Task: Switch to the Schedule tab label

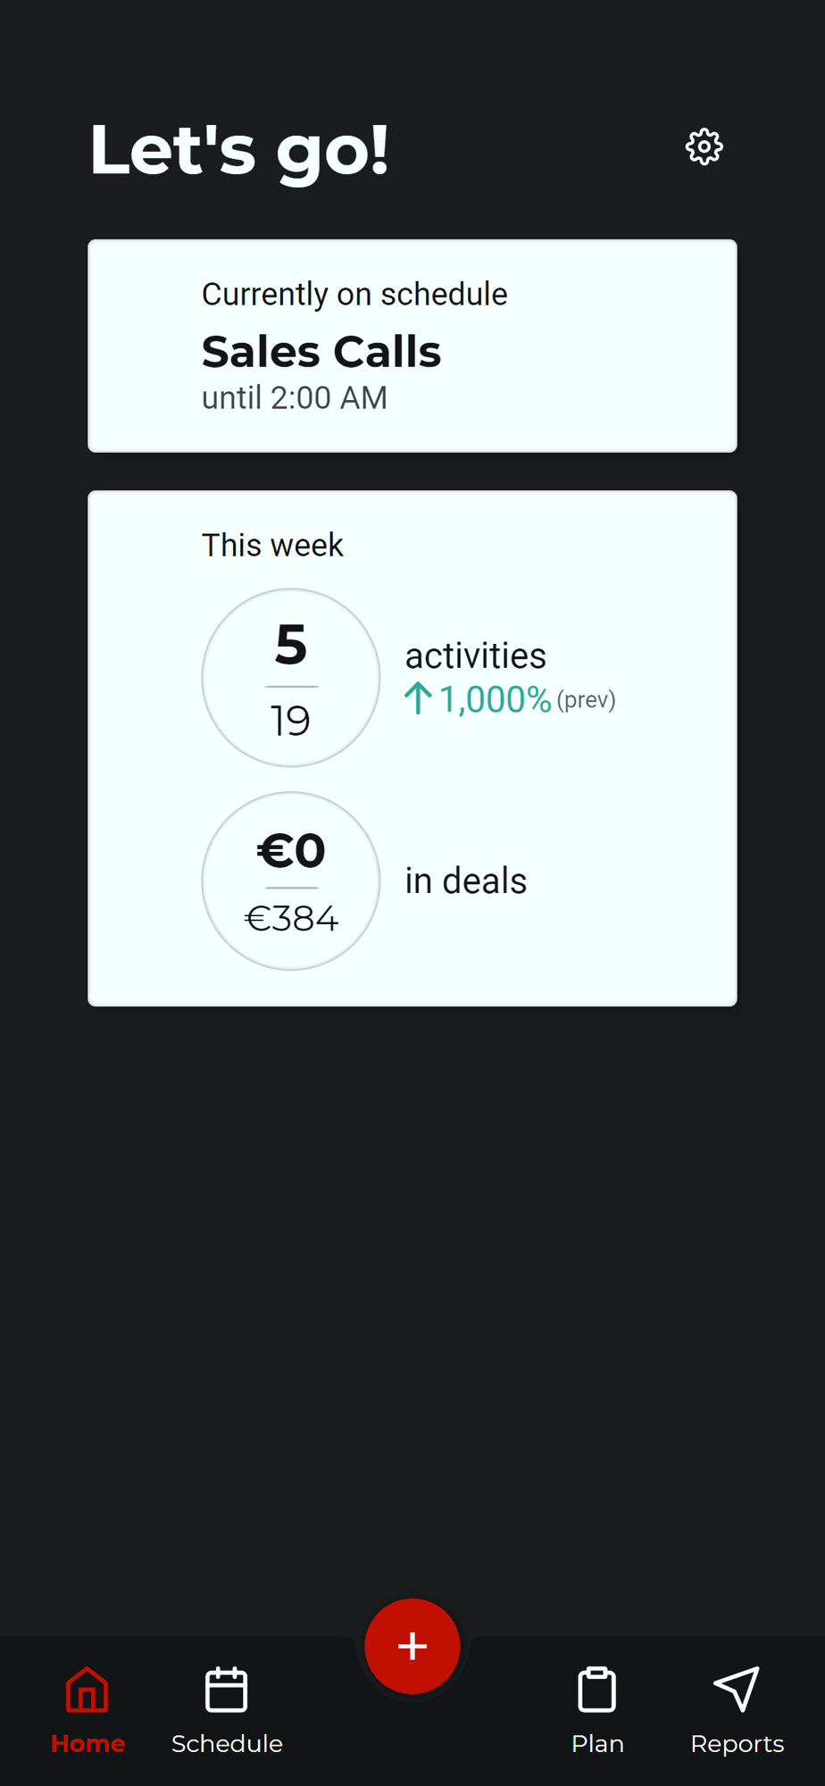Action: 227,1743
